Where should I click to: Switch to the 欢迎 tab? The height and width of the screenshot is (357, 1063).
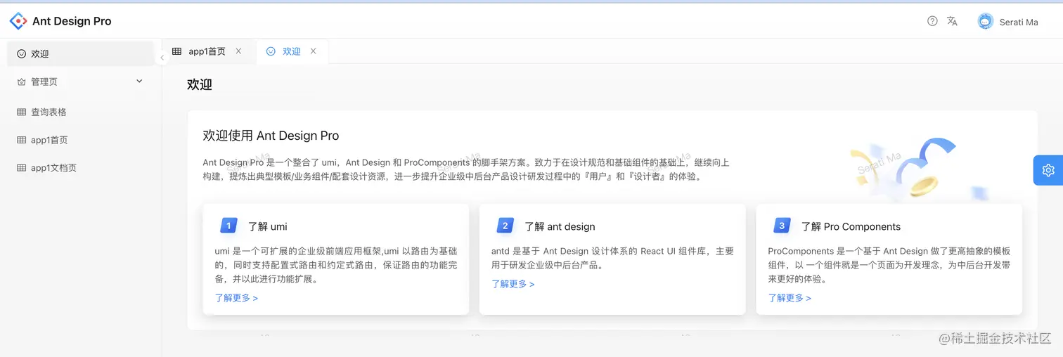click(x=292, y=51)
